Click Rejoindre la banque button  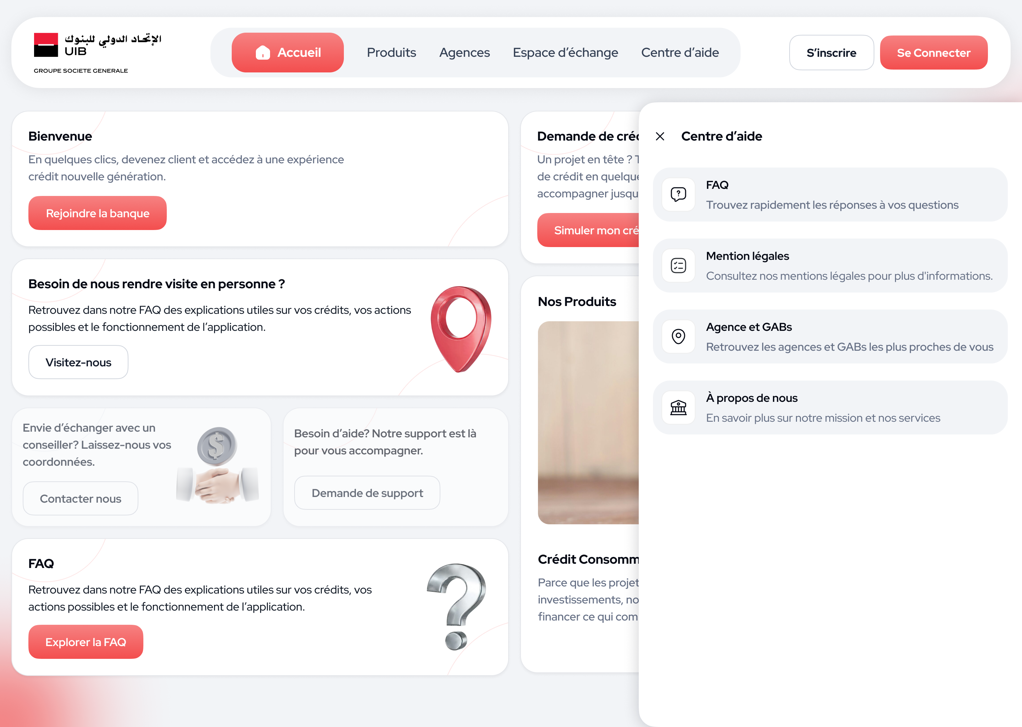[x=98, y=213]
